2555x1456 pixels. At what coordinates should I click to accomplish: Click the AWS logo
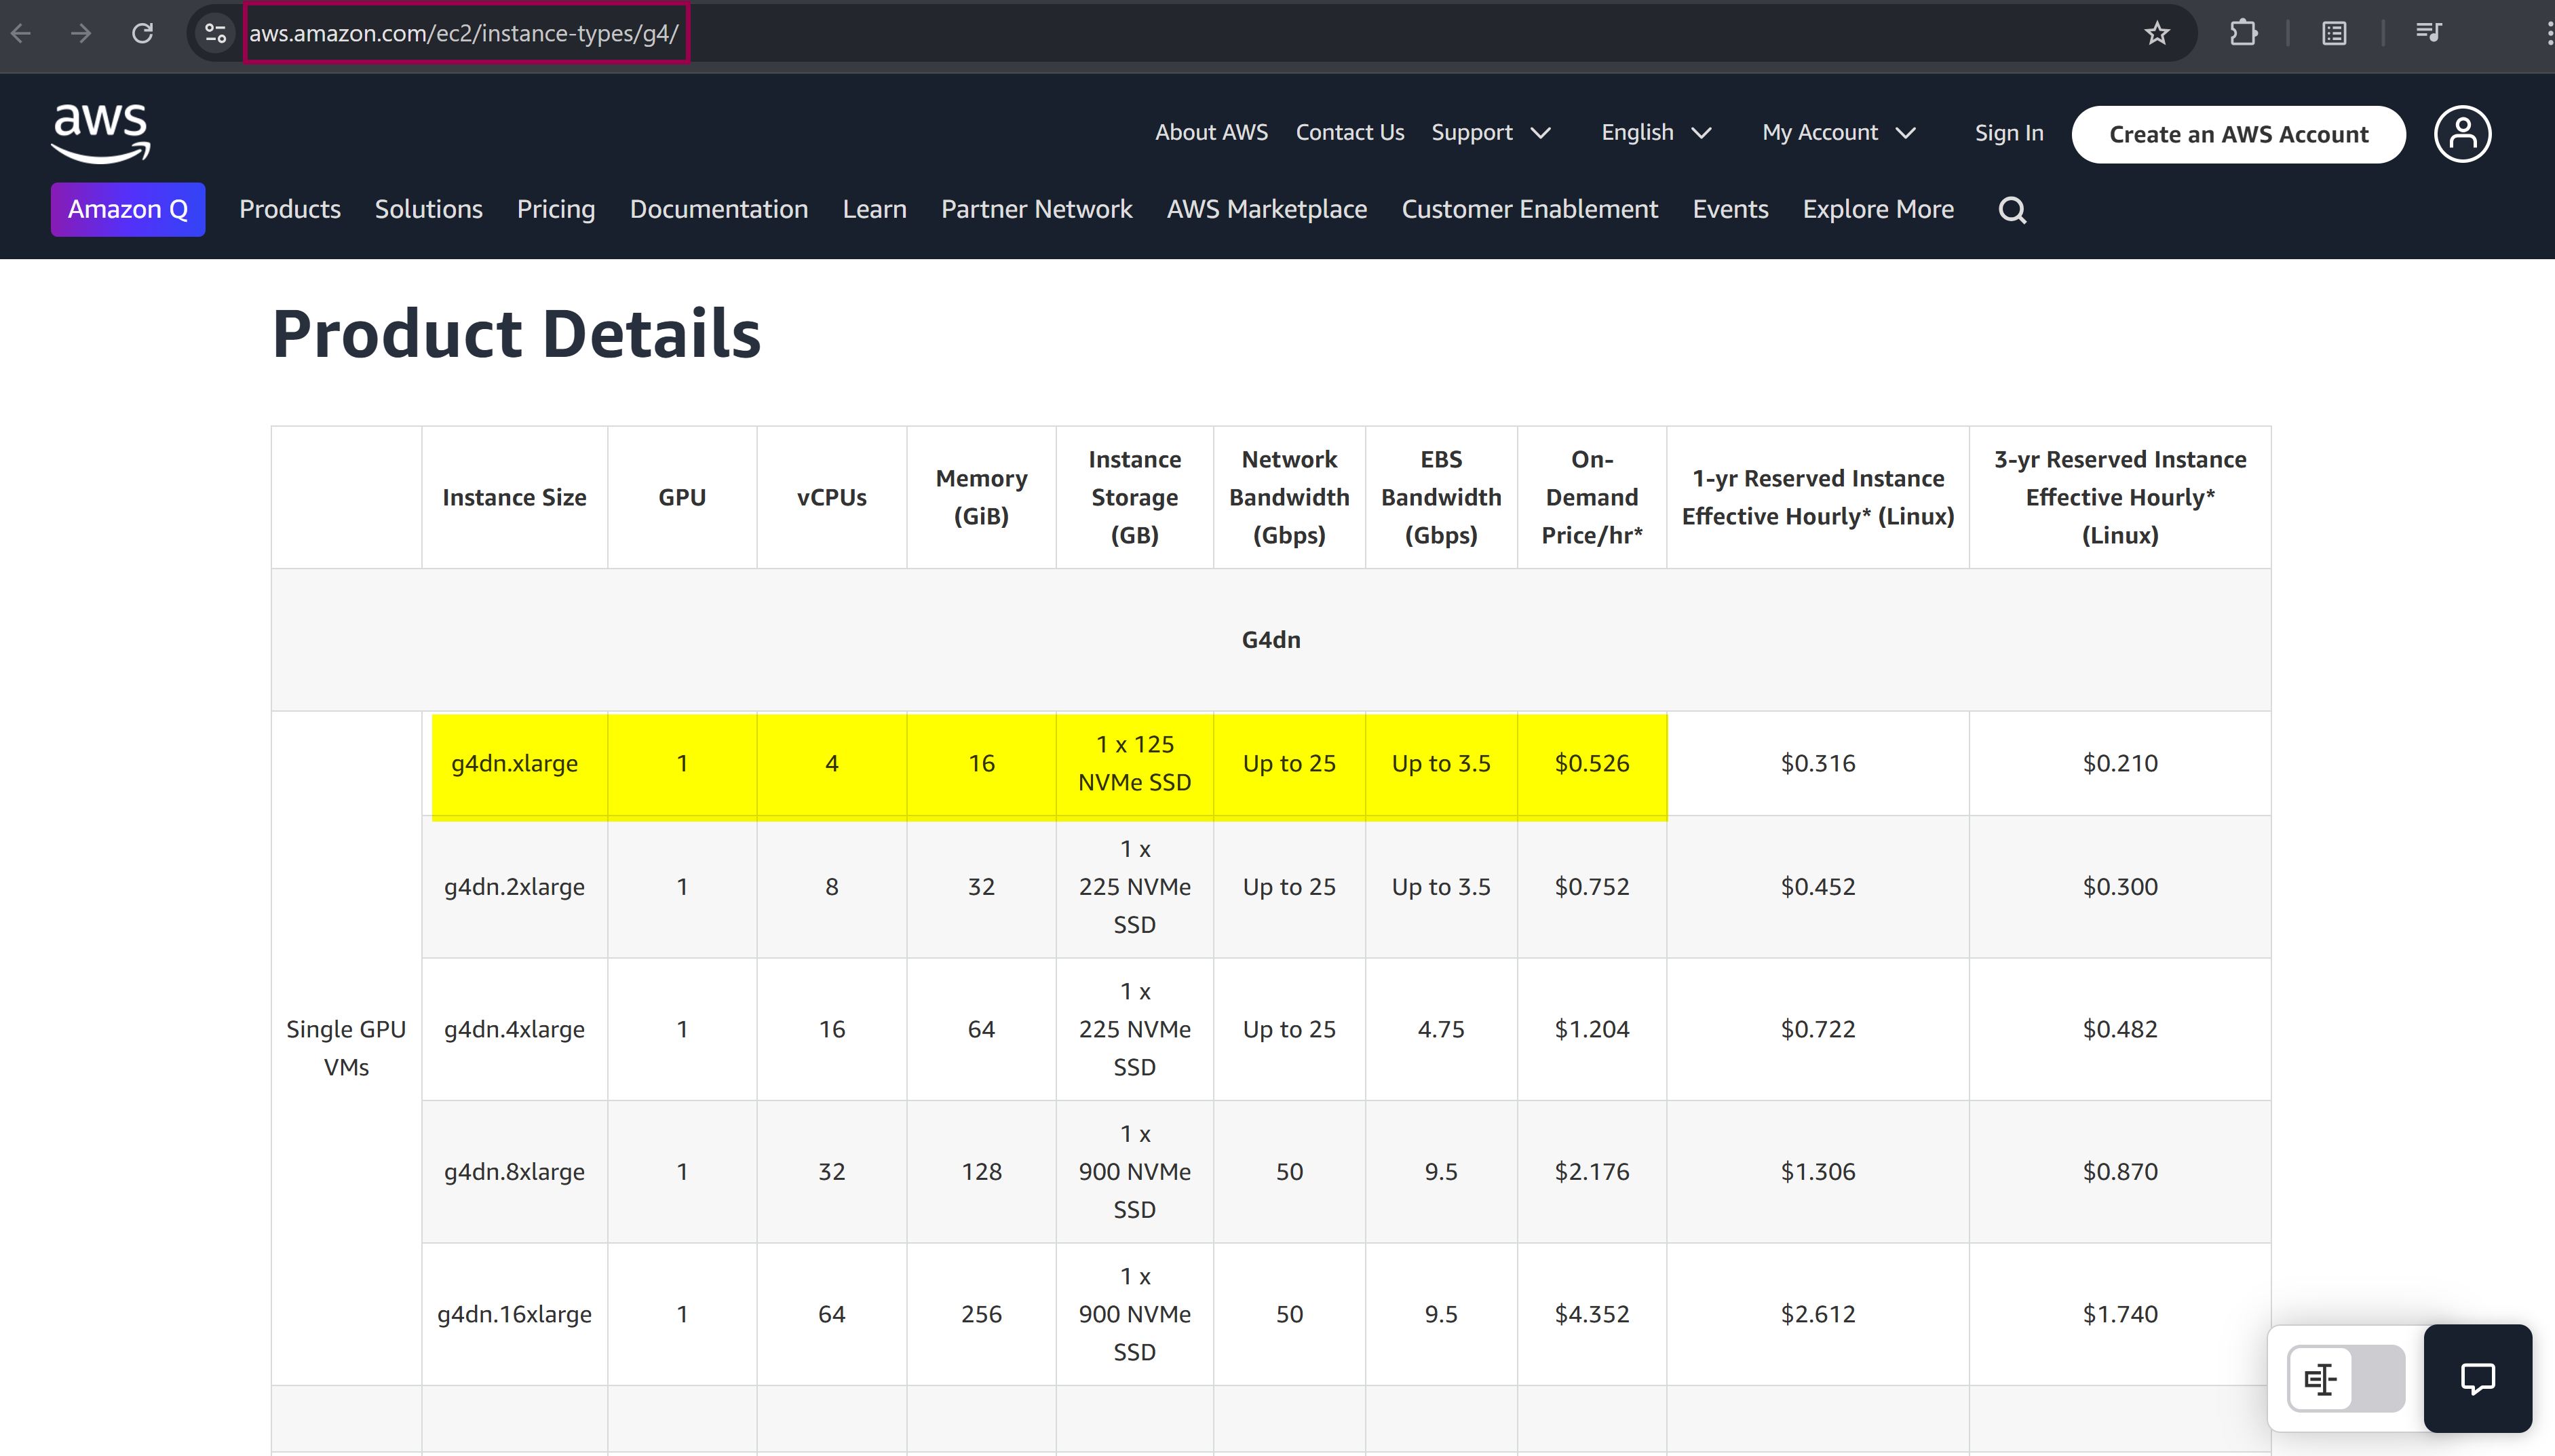pyautogui.click(x=101, y=133)
